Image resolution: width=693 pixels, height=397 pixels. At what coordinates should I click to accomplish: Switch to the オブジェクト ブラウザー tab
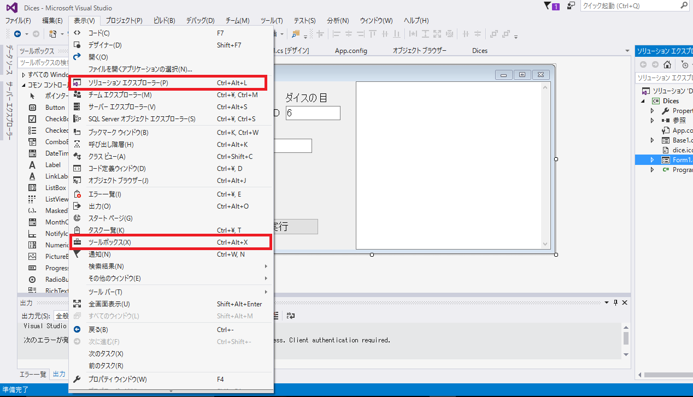click(419, 51)
